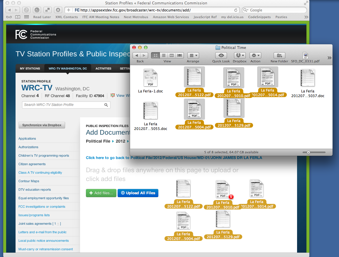Screen dimensions: 339x257
Task: Switch Finder to list view
Action: [164, 56]
